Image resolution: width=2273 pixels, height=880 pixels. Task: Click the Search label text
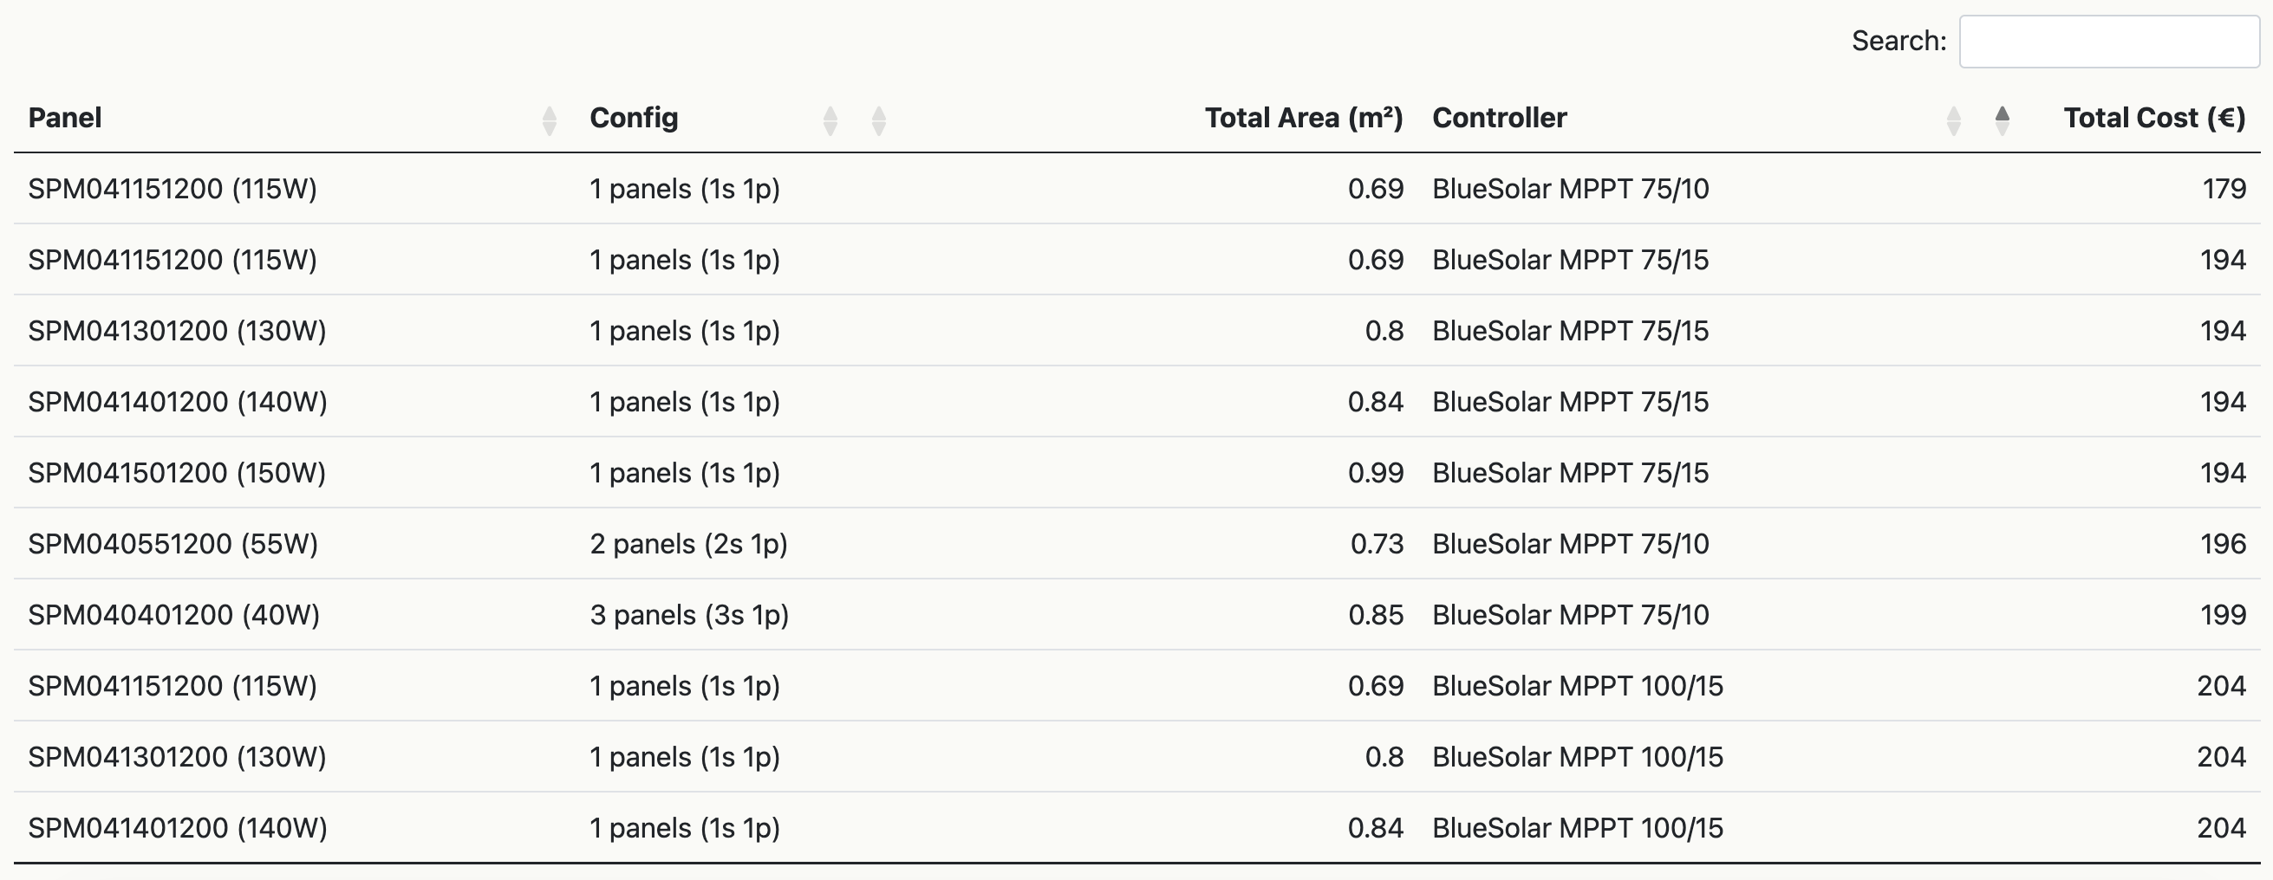1898,42
